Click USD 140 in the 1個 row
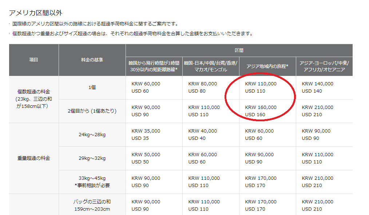 (312, 91)
